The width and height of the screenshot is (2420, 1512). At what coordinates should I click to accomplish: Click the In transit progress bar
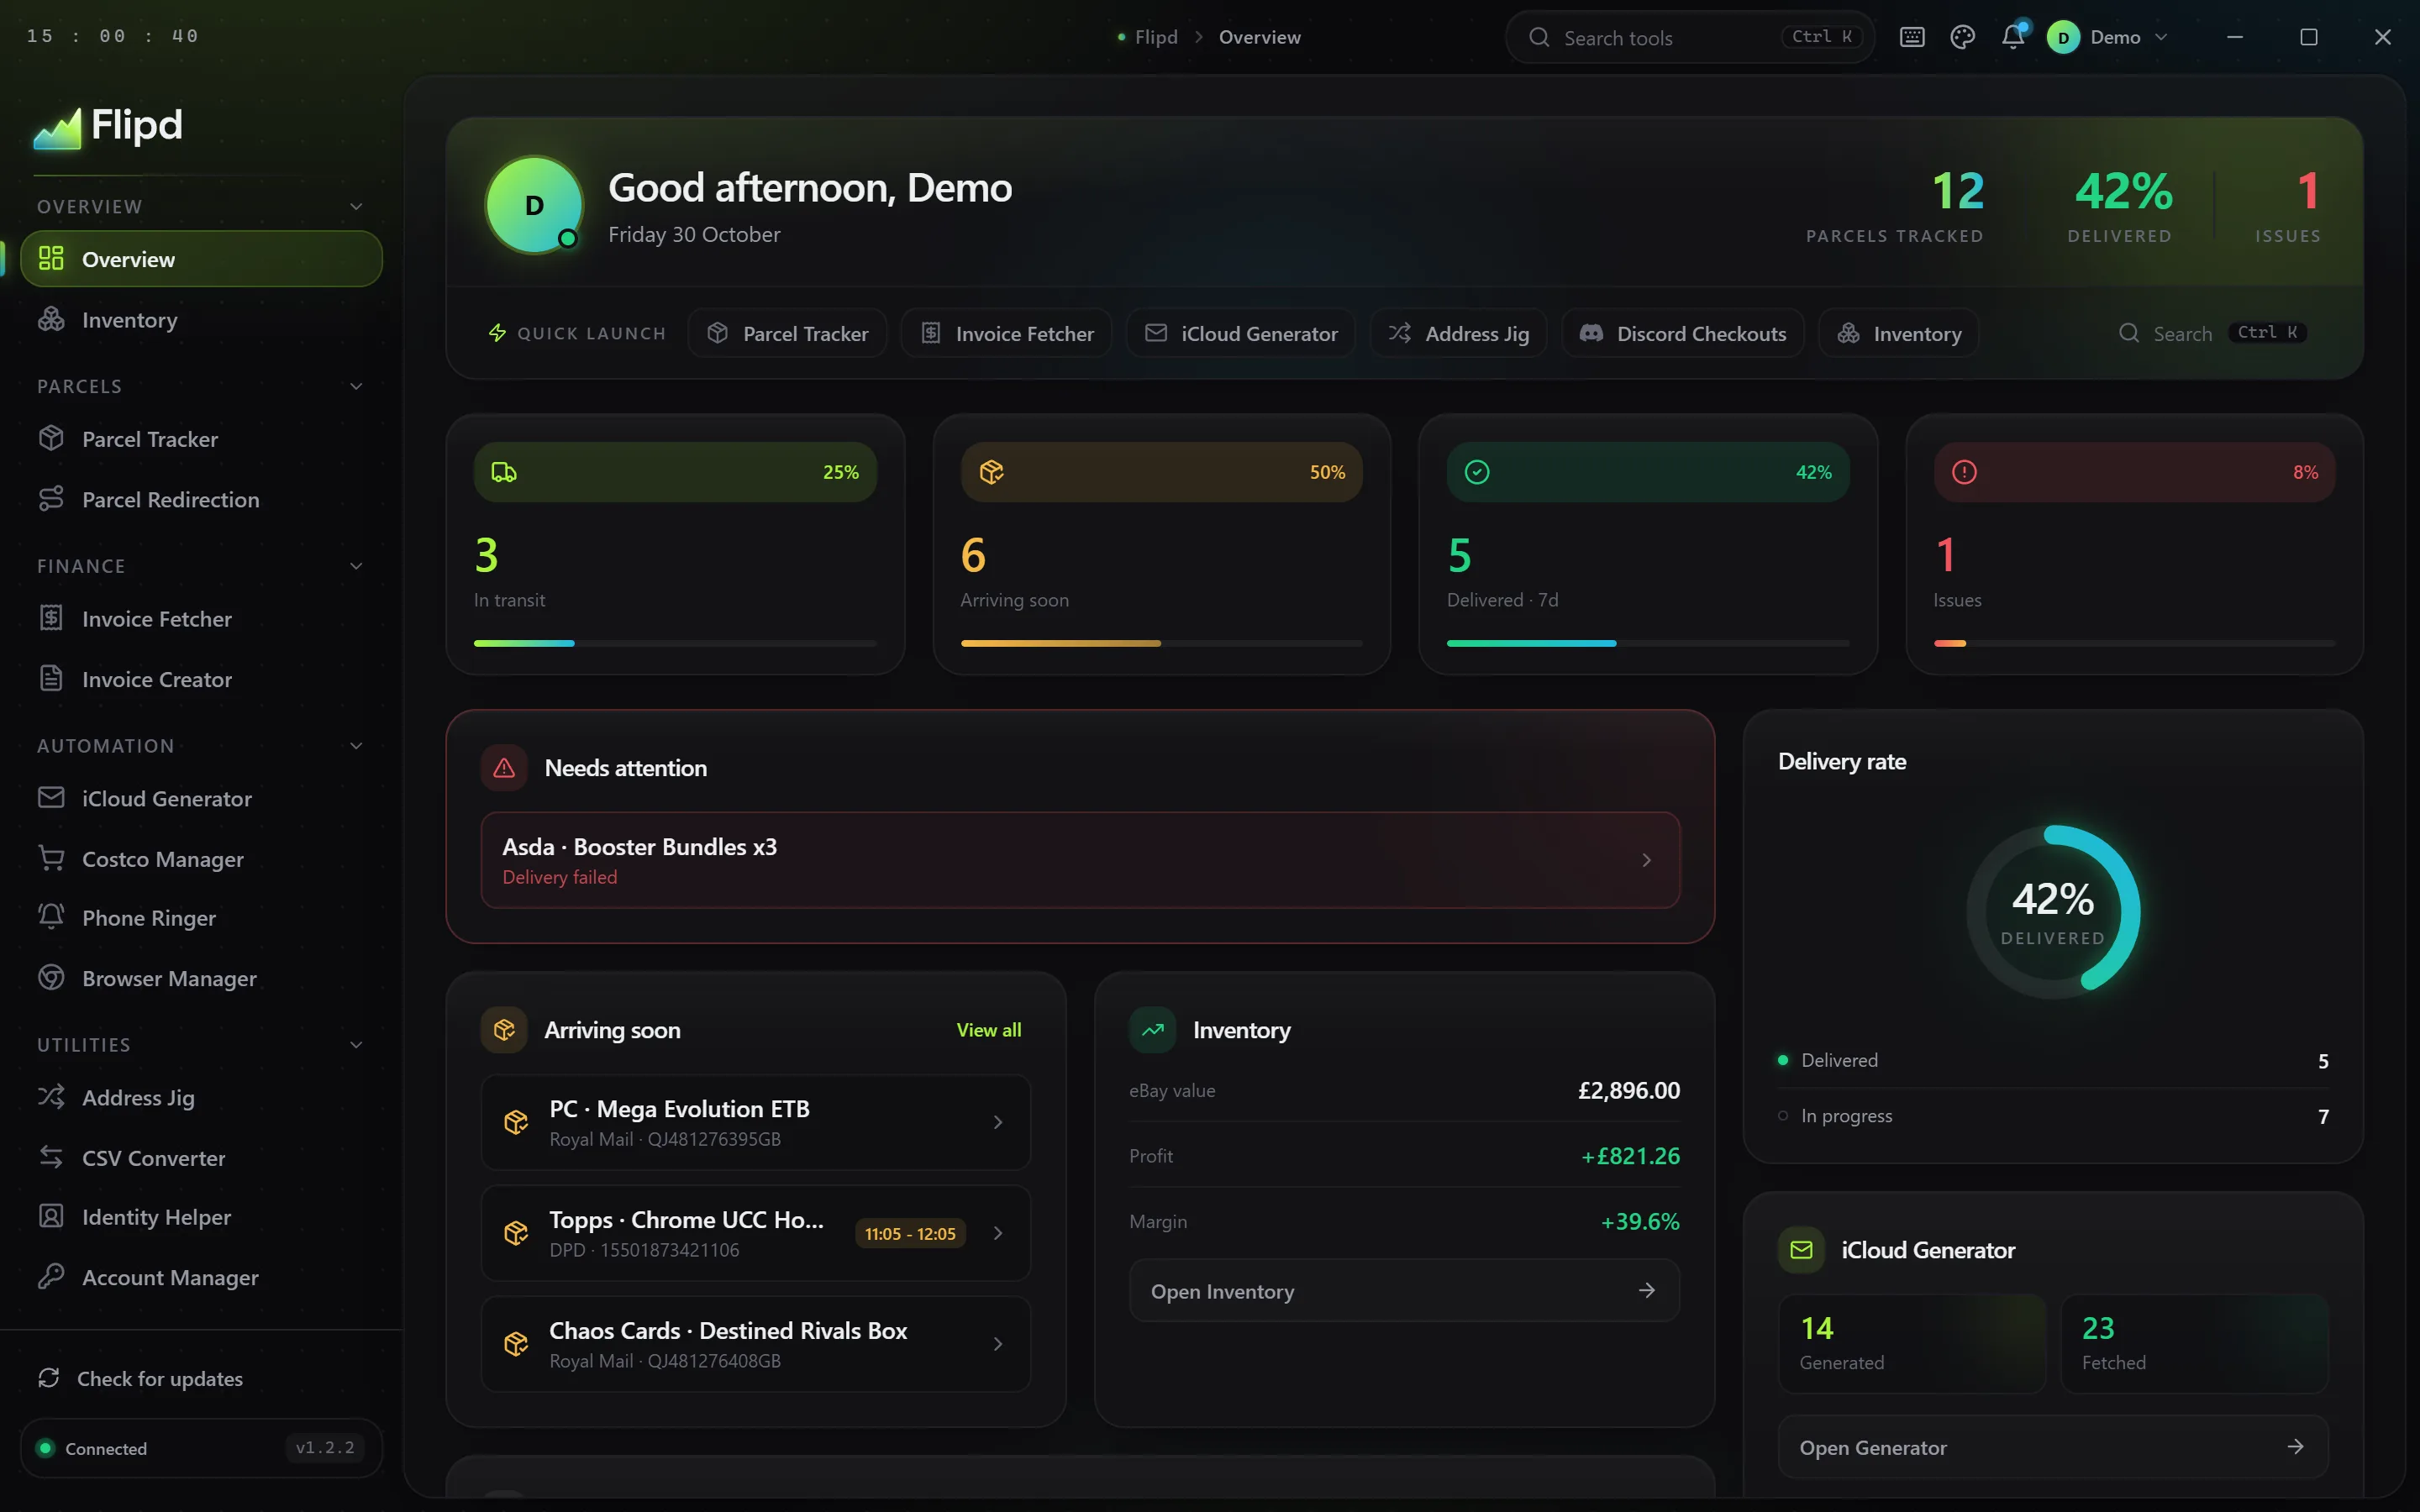coord(675,643)
